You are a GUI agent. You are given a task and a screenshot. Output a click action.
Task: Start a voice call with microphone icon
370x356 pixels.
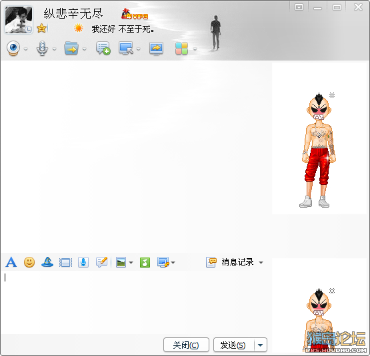click(x=42, y=49)
